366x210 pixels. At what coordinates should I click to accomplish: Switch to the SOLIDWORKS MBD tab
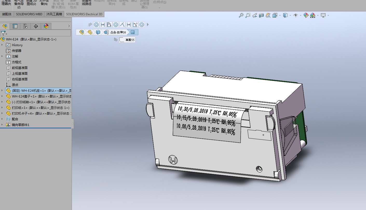29,14
